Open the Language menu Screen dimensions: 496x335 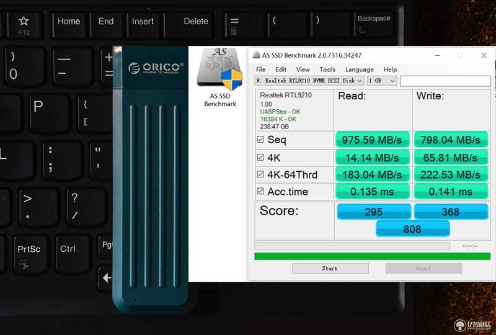pyautogui.click(x=360, y=69)
